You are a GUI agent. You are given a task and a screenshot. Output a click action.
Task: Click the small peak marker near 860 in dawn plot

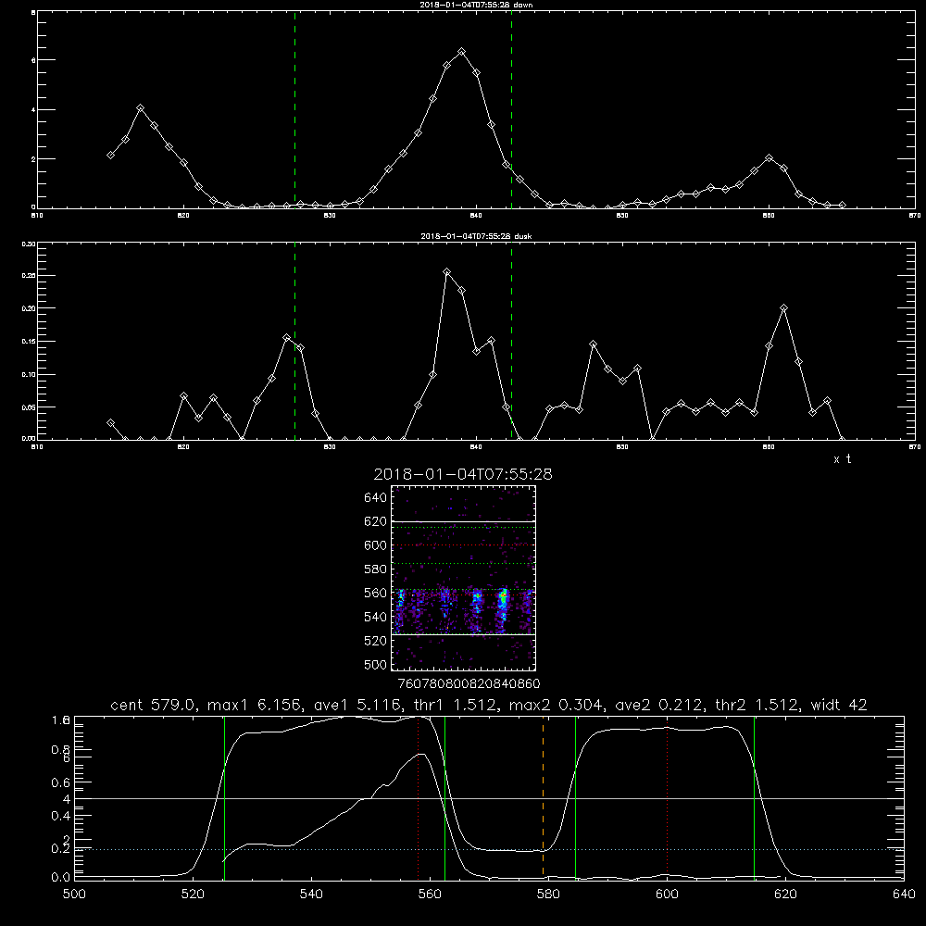click(x=769, y=158)
